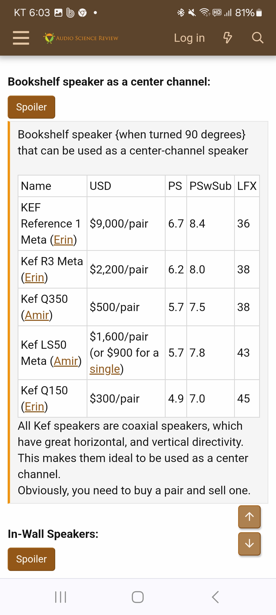Open the hamburger navigation menu
This screenshot has height=615, width=276.
[21, 38]
